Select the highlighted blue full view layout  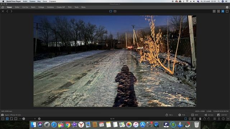click(223, 11)
